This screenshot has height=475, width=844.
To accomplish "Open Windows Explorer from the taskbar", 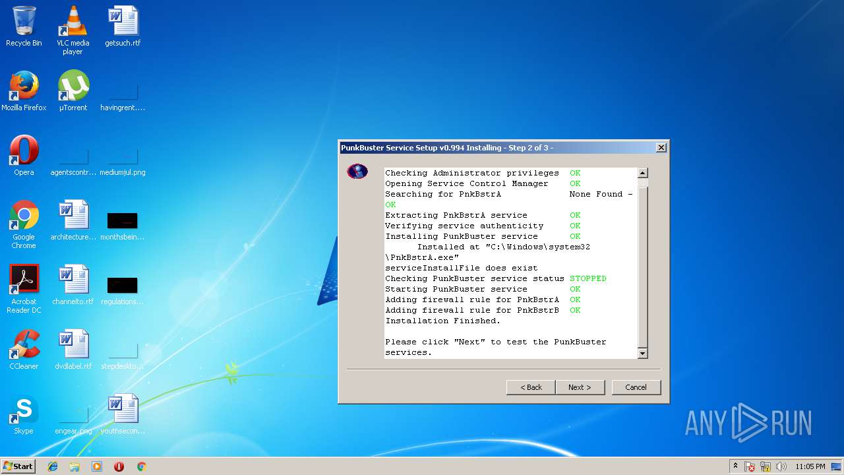I will pyautogui.click(x=75, y=466).
